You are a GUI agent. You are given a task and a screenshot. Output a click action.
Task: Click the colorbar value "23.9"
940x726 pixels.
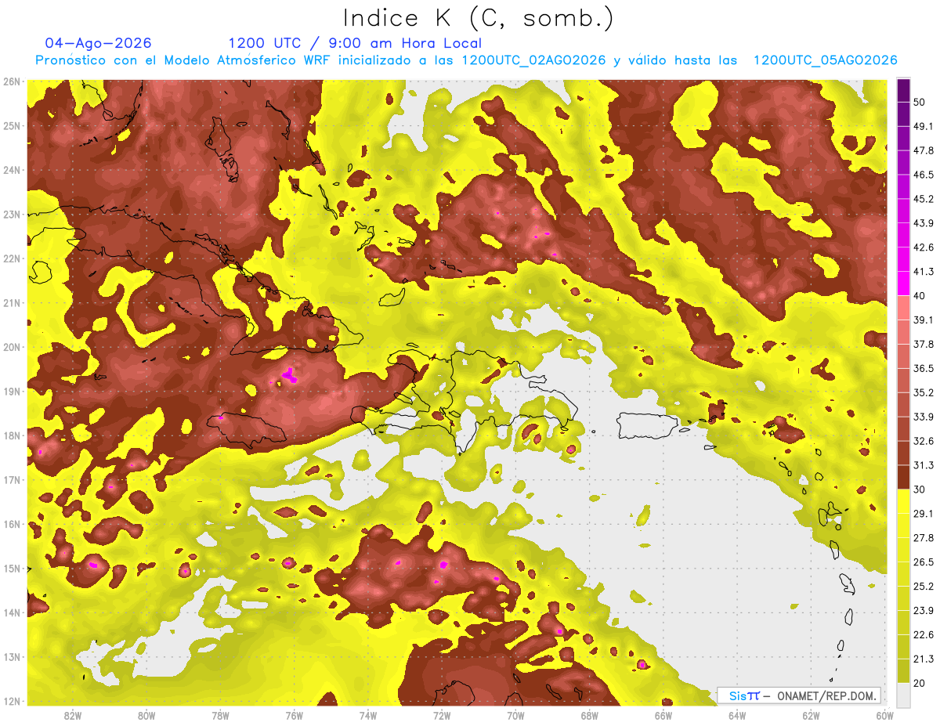[x=924, y=611]
